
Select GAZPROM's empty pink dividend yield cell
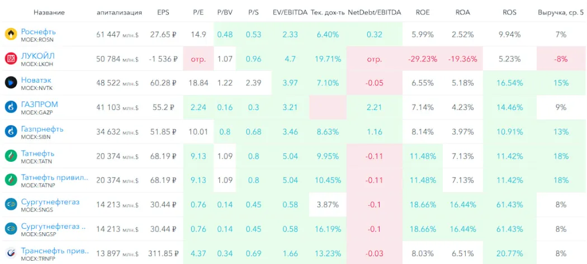point(328,107)
